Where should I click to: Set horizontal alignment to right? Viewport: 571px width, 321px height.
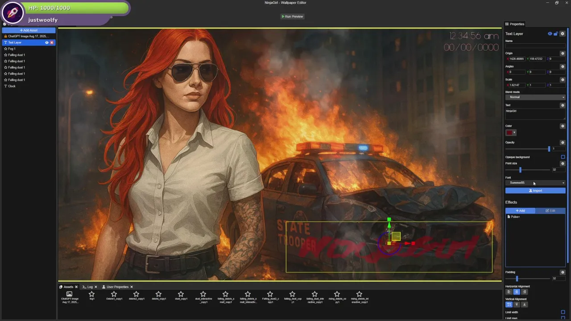[524, 292]
